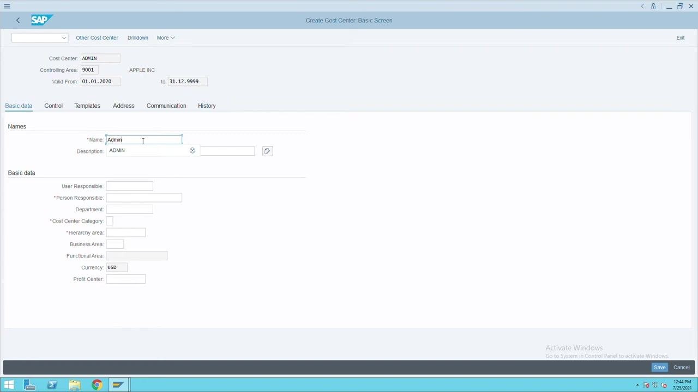Restore down the SAP window
The height and width of the screenshot is (392, 698).
(x=680, y=6)
